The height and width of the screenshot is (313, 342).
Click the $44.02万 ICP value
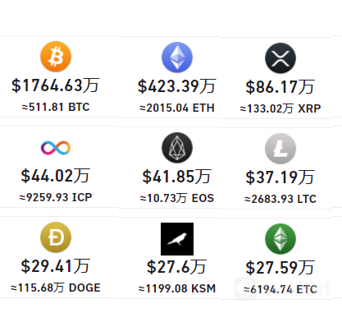point(56,176)
